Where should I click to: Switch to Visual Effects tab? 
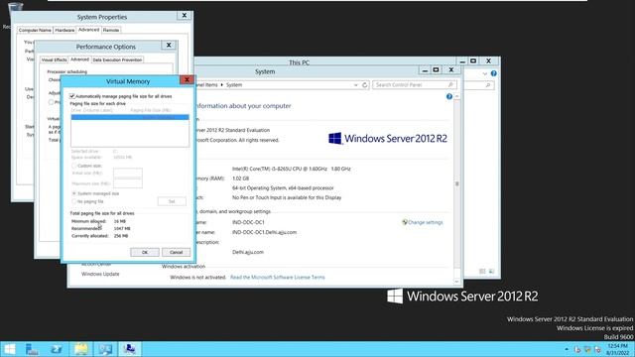[x=54, y=59]
